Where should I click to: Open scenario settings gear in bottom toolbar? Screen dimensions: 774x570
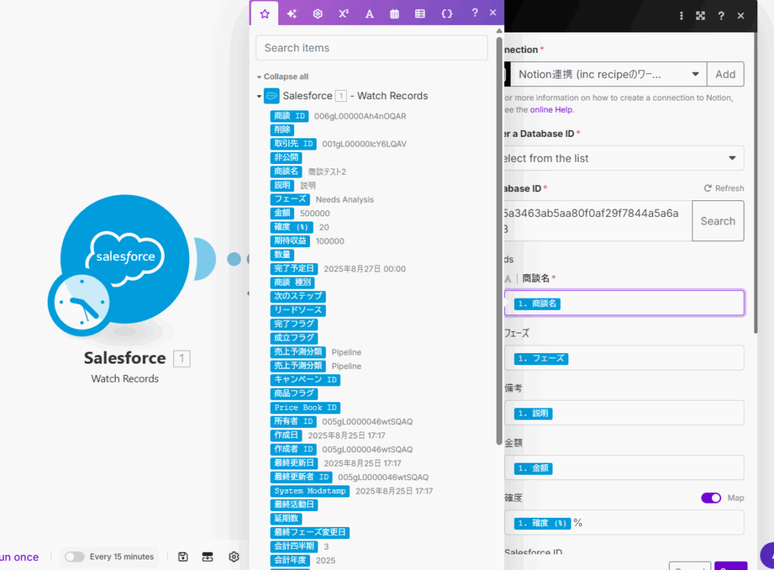click(x=234, y=556)
